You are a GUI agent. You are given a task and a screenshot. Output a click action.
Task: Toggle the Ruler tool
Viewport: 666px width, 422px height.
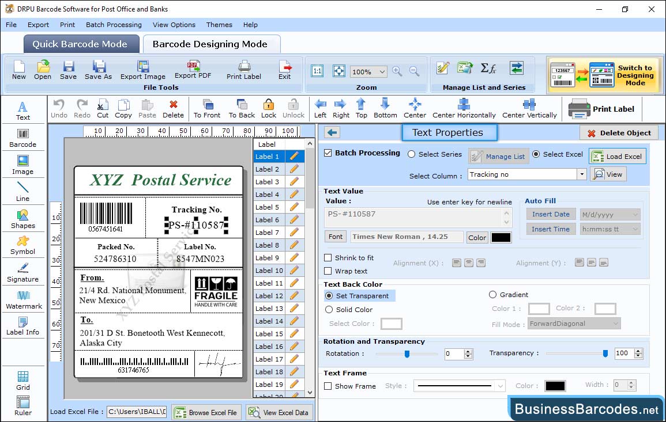[x=22, y=406]
